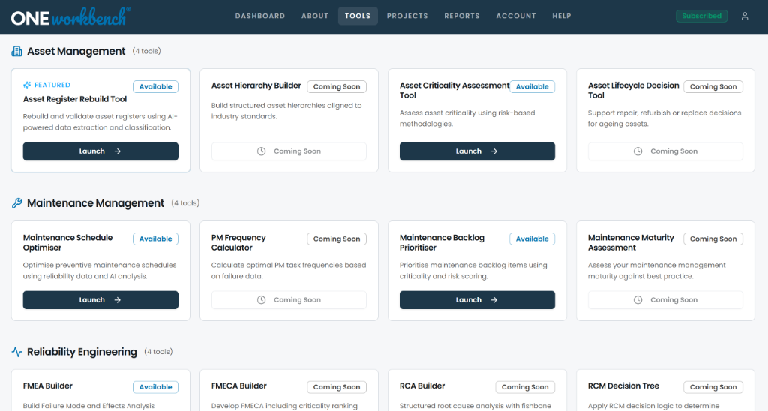768x411 pixels.
Task: Click the Asset Lifecycle Decision Tool title
Action: (x=633, y=90)
